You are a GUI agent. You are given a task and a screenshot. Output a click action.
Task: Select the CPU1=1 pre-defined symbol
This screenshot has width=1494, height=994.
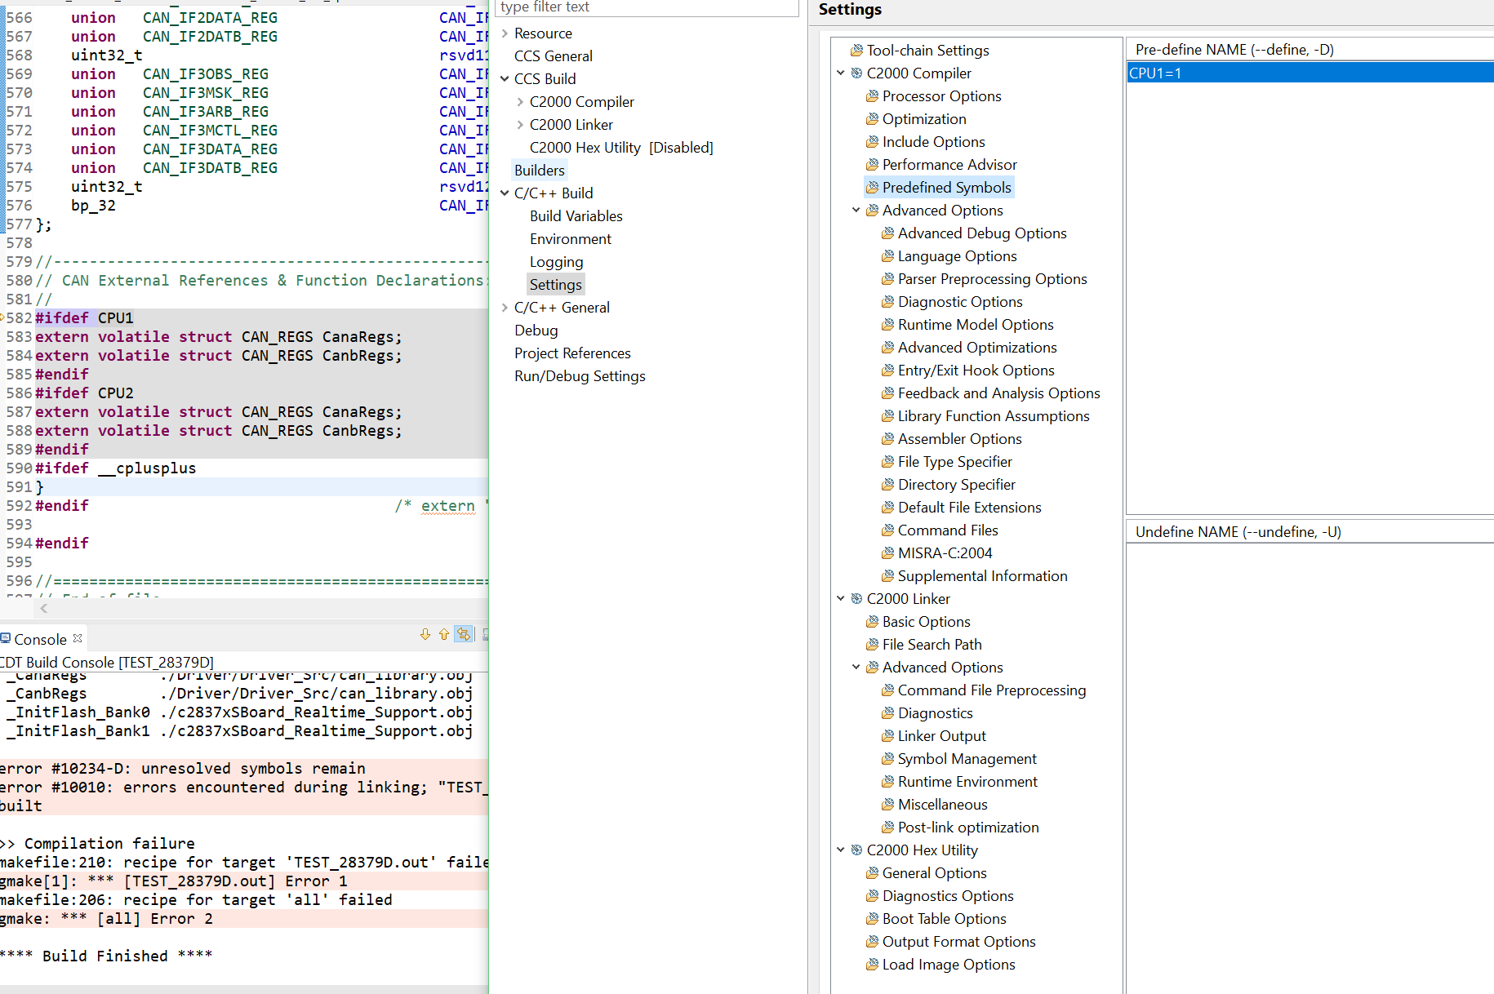[x=1155, y=73]
